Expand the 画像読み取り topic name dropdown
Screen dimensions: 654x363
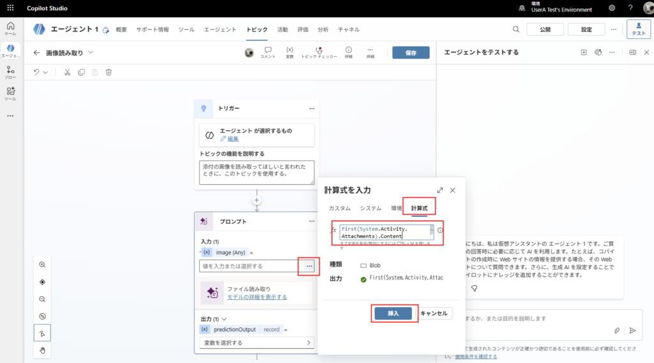[x=91, y=53]
